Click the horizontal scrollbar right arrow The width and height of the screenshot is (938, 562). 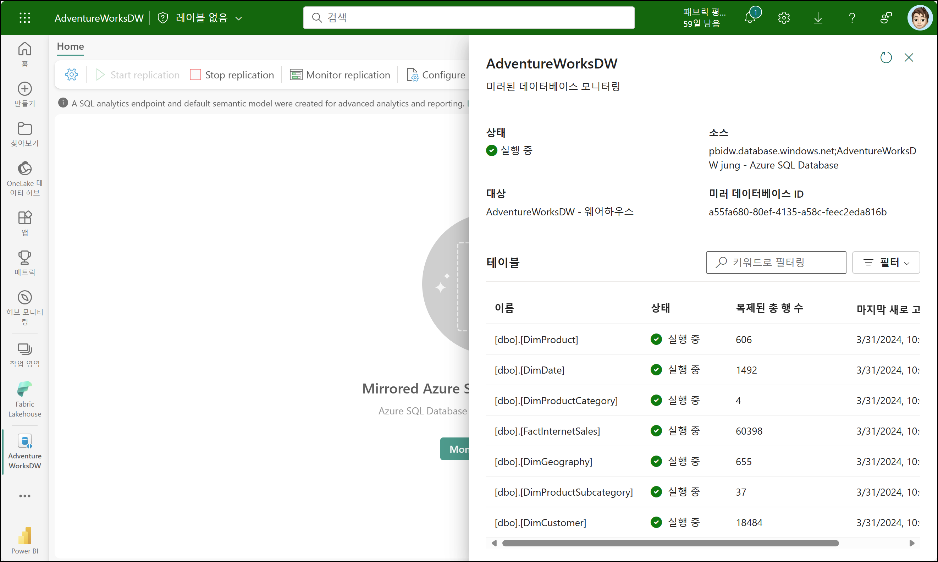click(912, 543)
